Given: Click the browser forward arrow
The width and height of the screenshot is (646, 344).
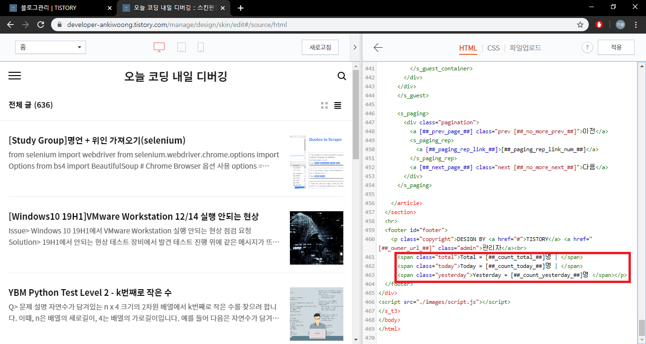Looking at the screenshot, I should coord(26,25).
